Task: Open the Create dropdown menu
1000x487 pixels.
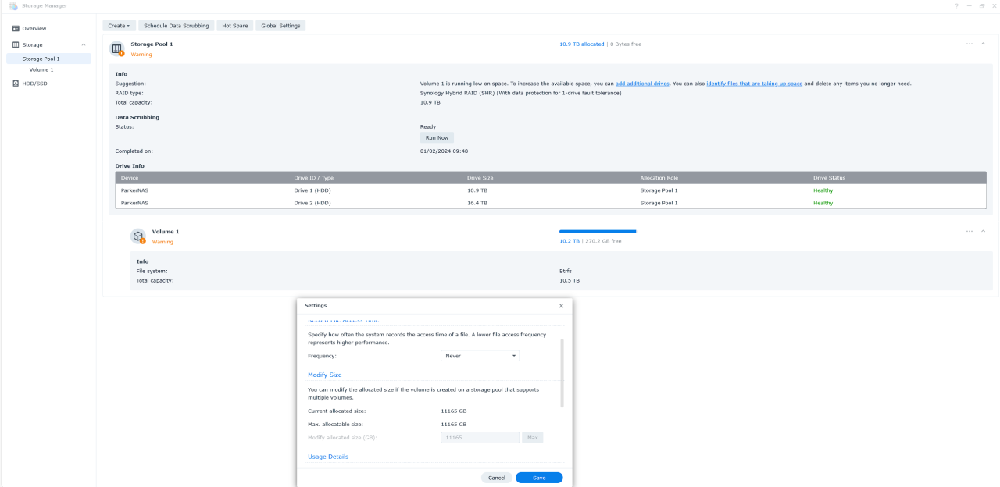Action: [x=119, y=26]
